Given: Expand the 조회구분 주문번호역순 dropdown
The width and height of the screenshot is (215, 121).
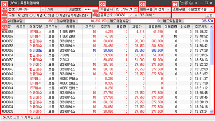Looking at the screenshot, I should pos(211,9).
